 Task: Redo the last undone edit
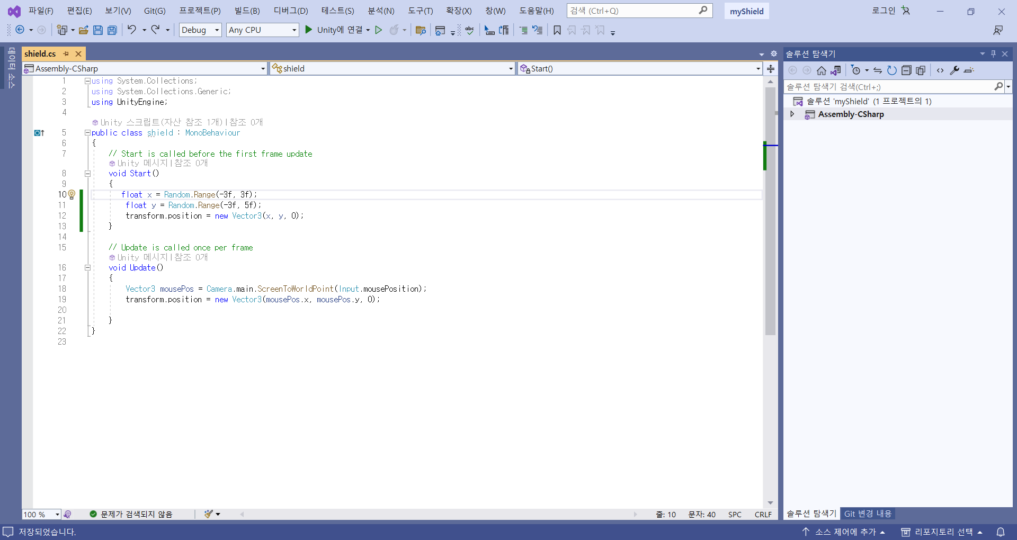click(156, 30)
